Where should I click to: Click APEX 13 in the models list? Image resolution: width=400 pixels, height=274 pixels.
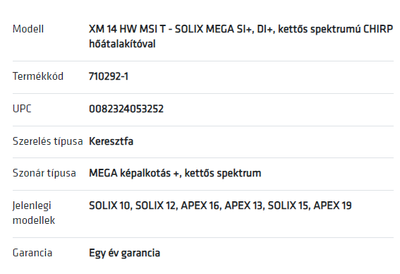(243, 205)
